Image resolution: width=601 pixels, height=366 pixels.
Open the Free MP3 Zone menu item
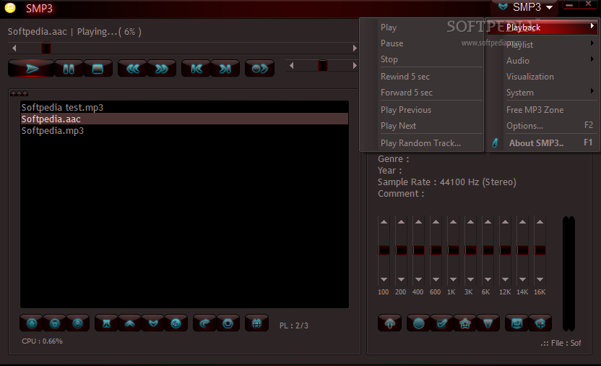point(542,110)
